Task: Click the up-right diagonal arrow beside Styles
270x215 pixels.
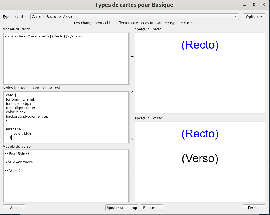Action: click(132, 92)
